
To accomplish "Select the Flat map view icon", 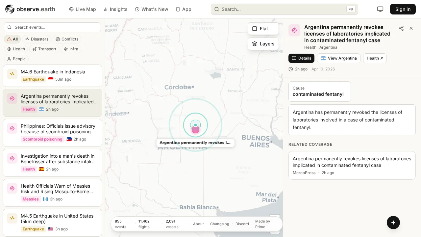I will coord(255,29).
